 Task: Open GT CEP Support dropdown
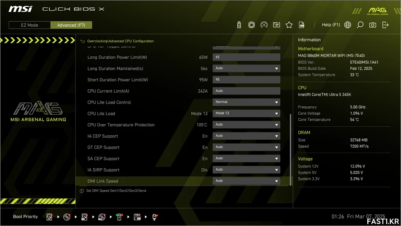246,148
